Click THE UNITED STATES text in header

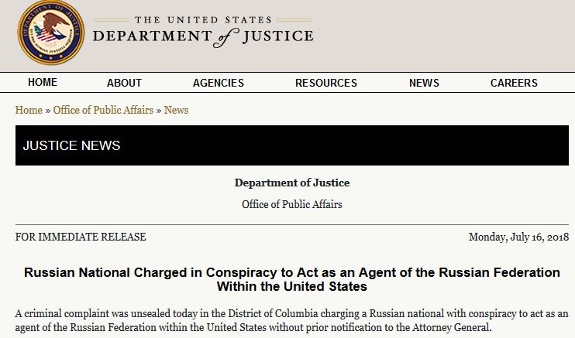click(203, 20)
